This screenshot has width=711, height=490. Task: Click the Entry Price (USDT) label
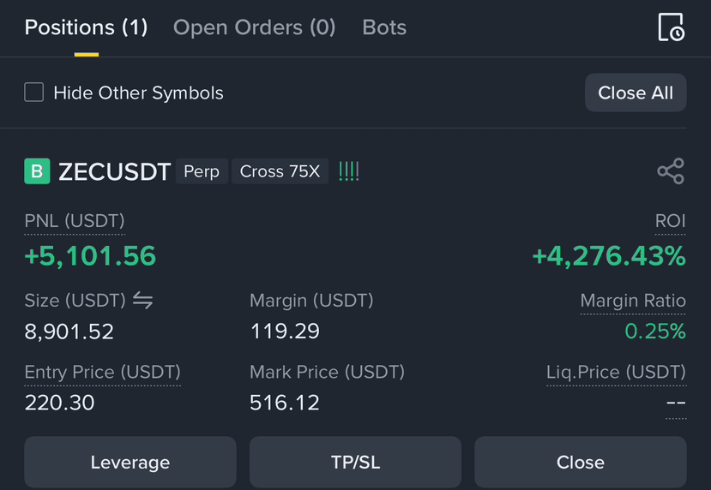pos(102,373)
